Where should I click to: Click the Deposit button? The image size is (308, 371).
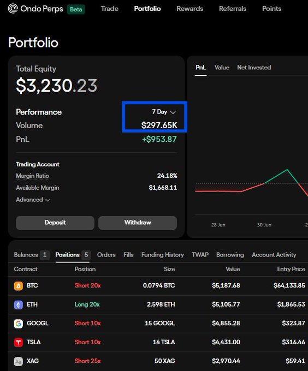55,223
